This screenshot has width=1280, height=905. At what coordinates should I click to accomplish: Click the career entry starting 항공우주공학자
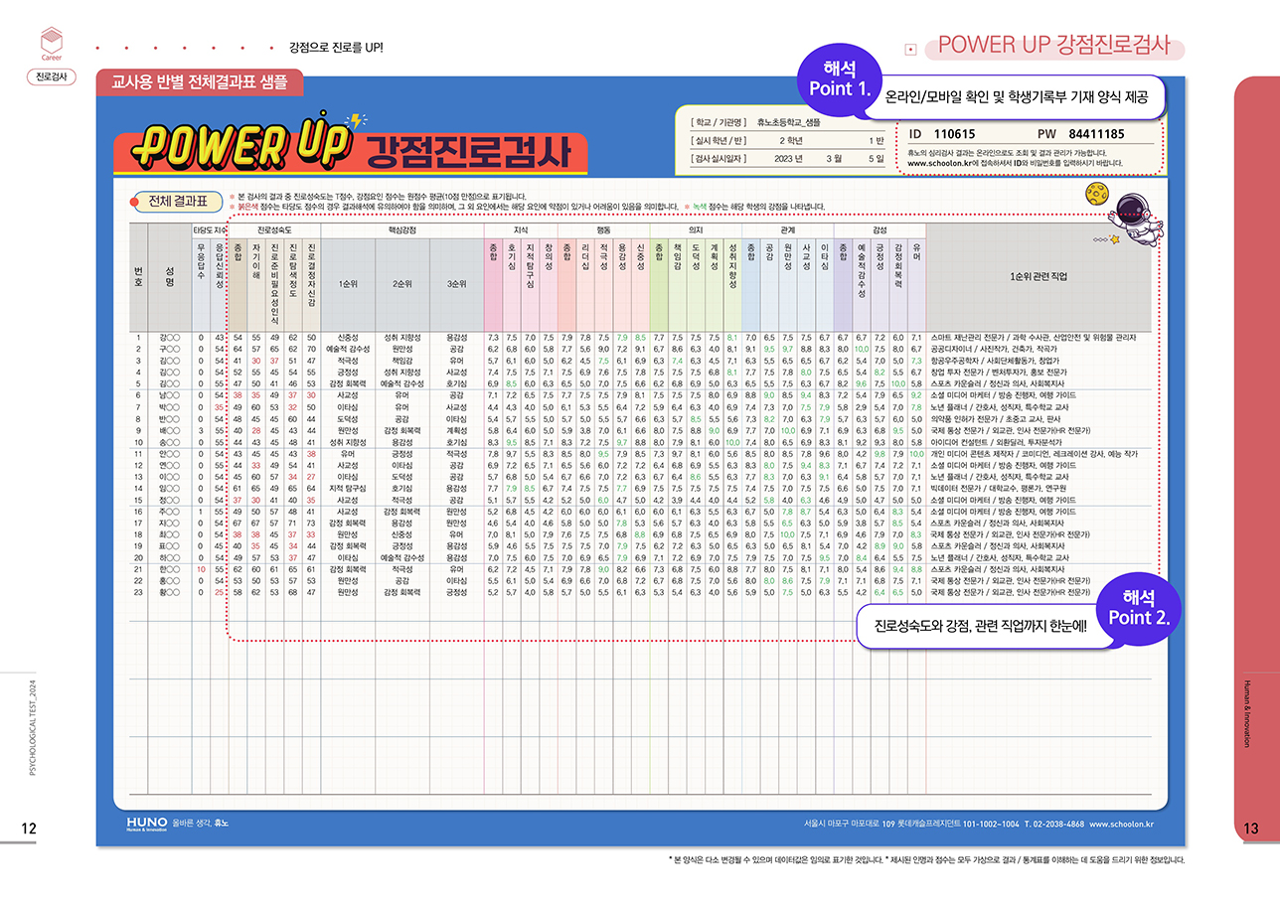994,361
